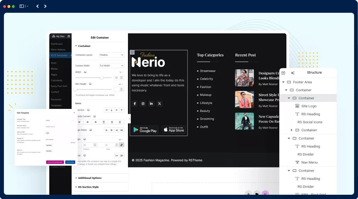Click the Min Height slider handle
The image size is (358, 199).
(x=75, y=89)
